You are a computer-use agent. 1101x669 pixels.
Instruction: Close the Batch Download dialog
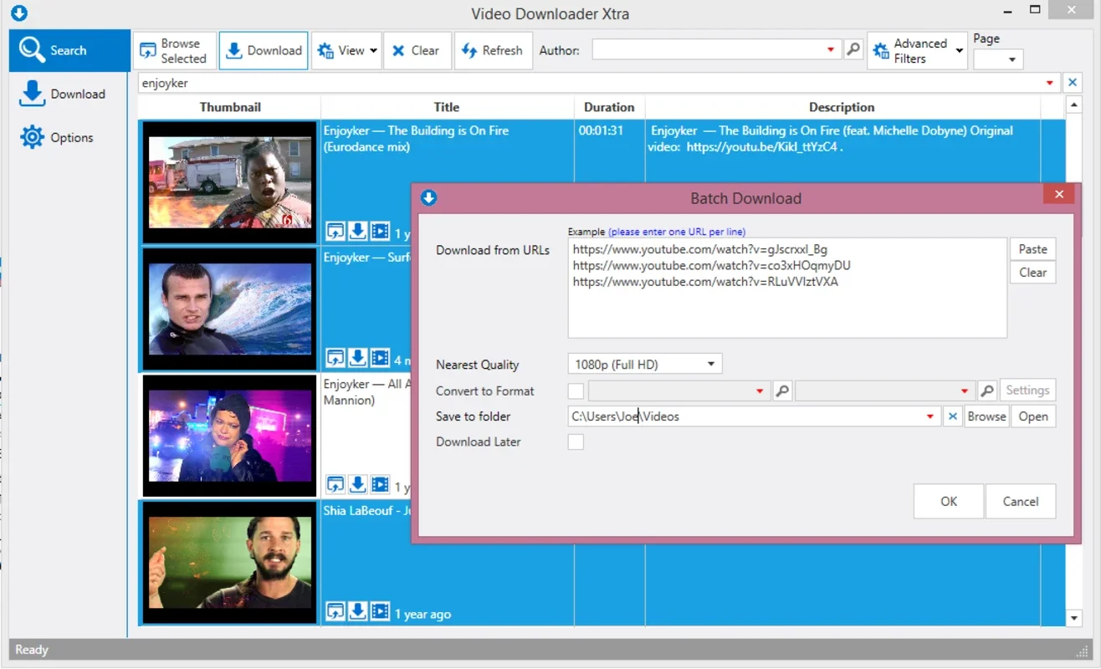click(1059, 194)
